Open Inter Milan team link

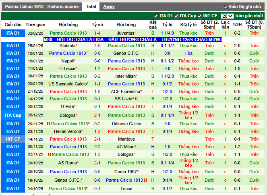(126, 76)
